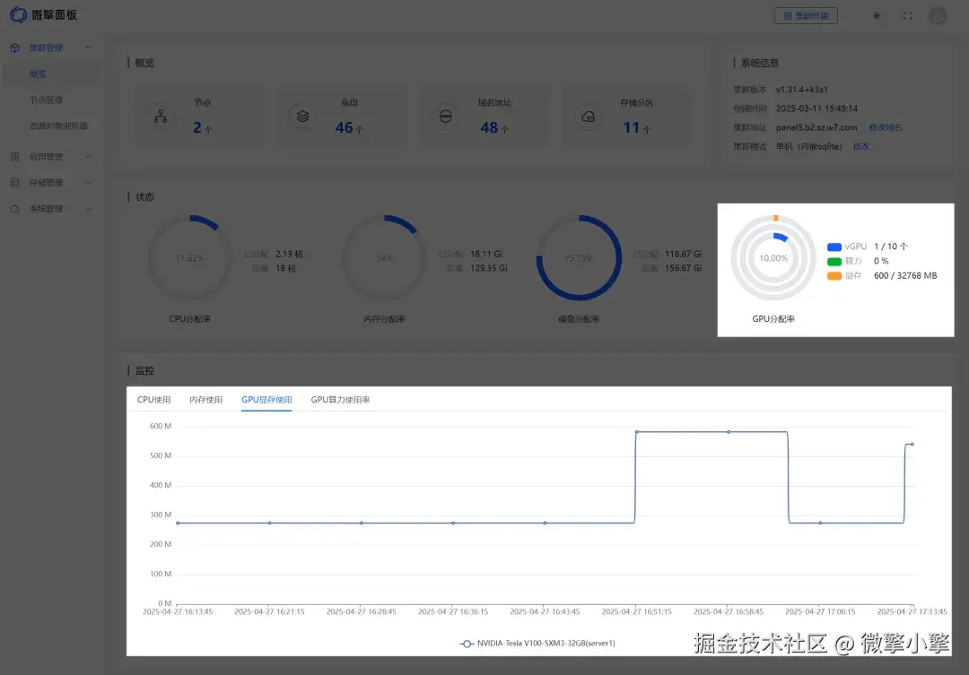The image size is (969, 675).
Task: Expand the 应用管理 chevron
Action: point(88,157)
